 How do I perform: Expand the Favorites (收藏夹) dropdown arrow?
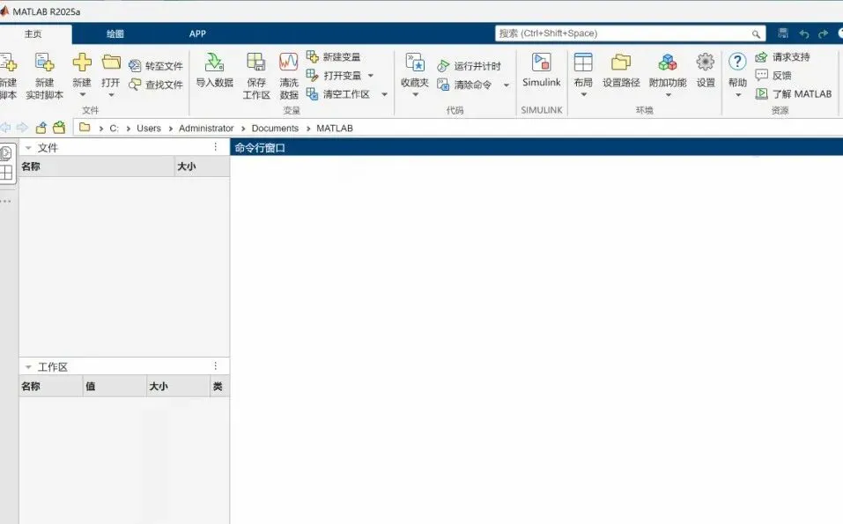(415, 94)
